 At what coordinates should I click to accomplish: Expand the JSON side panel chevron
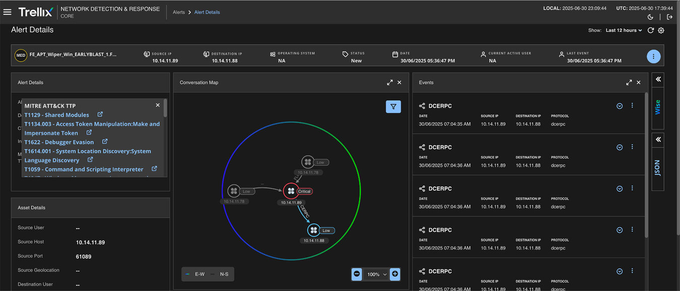tap(658, 139)
